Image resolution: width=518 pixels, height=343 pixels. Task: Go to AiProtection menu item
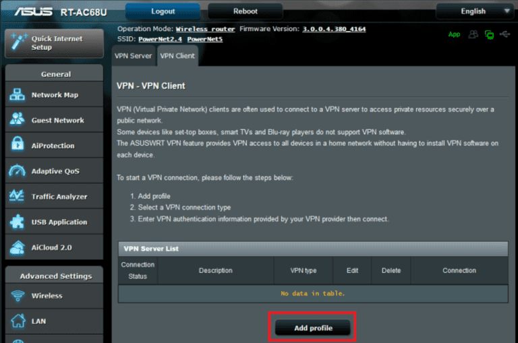click(x=54, y=146)
